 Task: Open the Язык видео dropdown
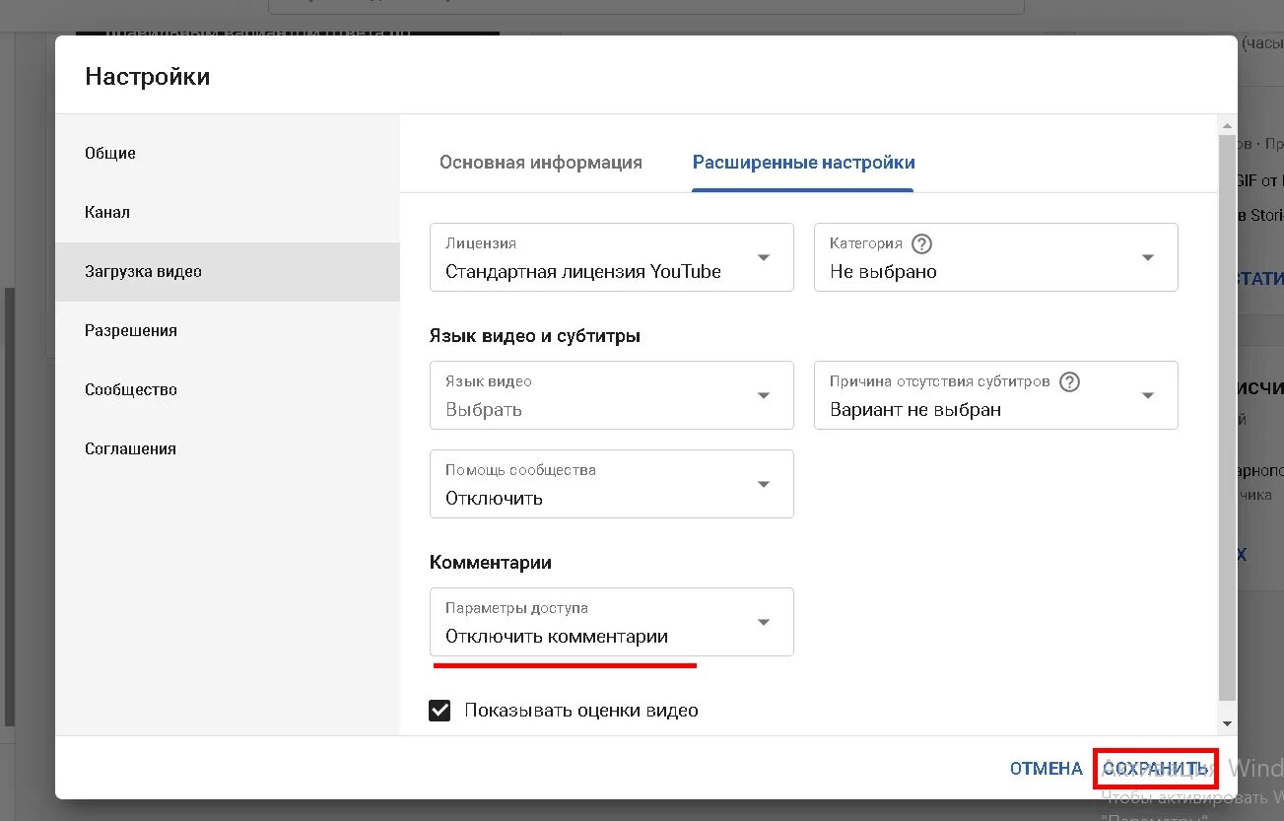(x=612, y=395)
